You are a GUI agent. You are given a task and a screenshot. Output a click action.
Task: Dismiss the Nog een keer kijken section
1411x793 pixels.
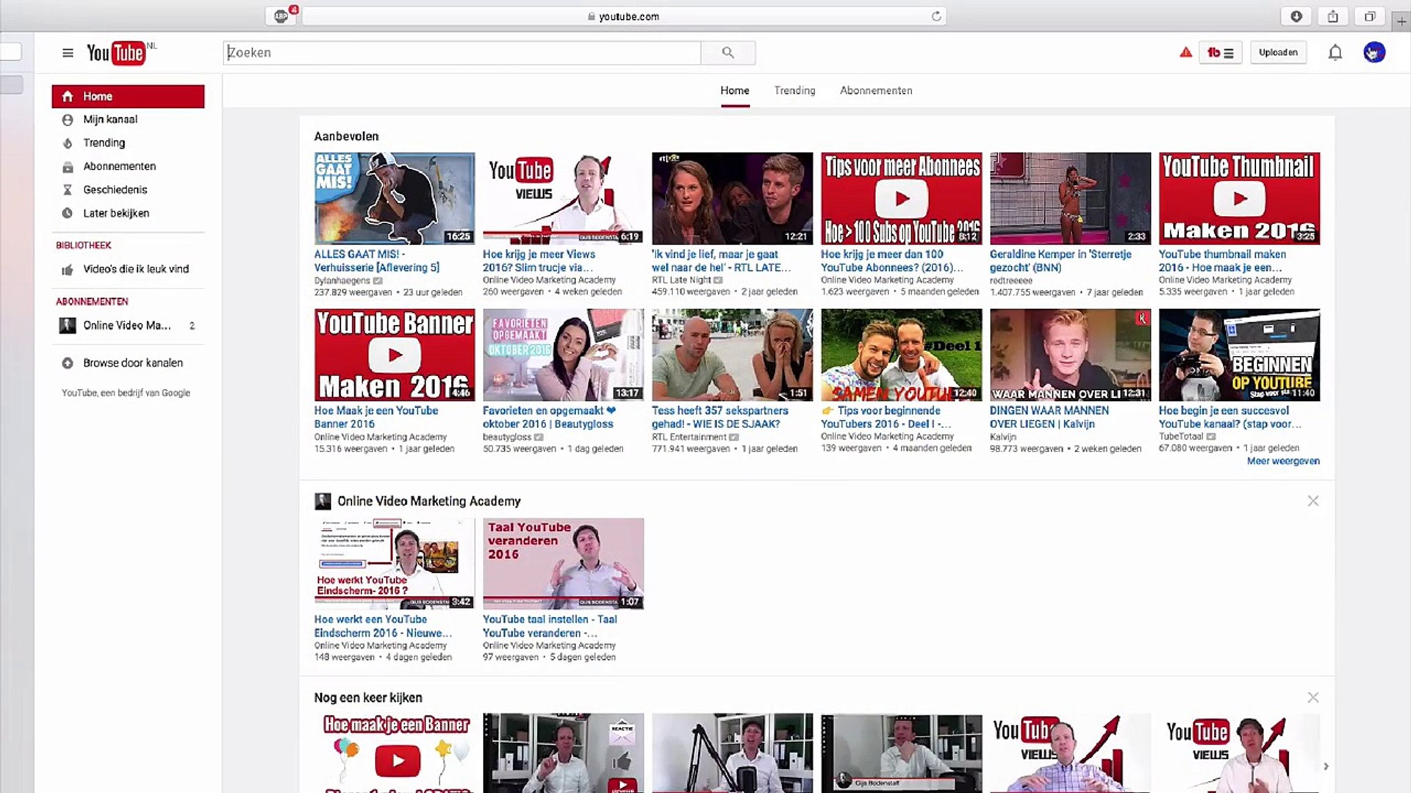coord(1313,698)
